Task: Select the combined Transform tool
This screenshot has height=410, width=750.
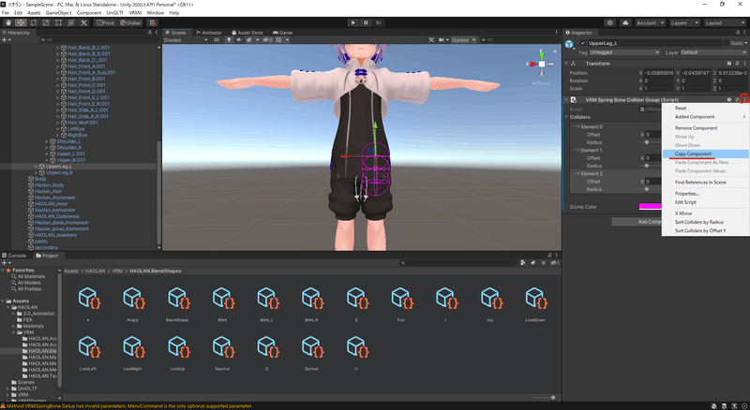Action: pos(71,22)
